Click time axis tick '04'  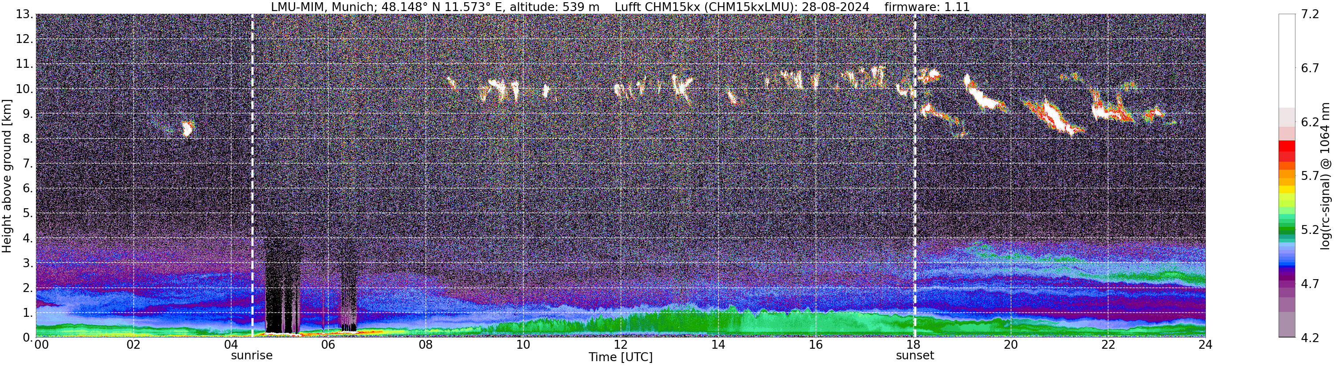231,345
